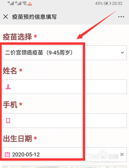The width and height of the screenshot is (129, 168).
Task: Open the calendar icon in 出生日期 field
Action: [x=7, y=154]
